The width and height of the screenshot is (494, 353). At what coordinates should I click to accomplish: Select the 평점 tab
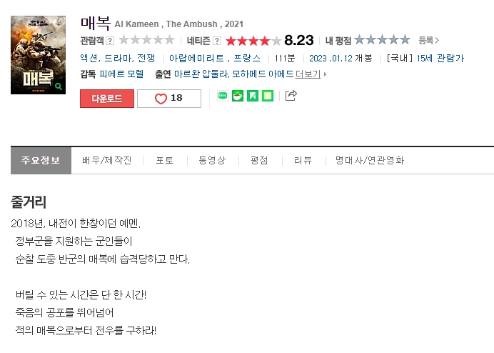point(259,160)
